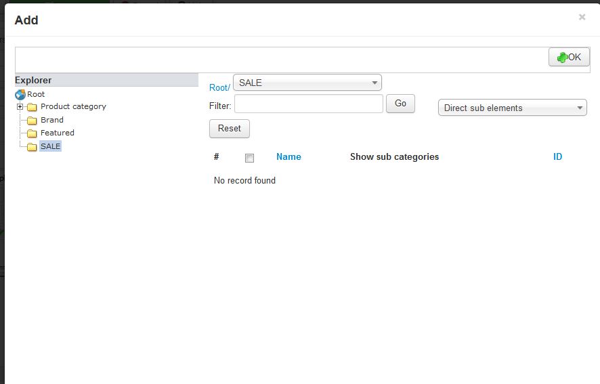Click the Product category folder icon
The height and width of the screenshot is (384, 600).
tap(32, 107)
